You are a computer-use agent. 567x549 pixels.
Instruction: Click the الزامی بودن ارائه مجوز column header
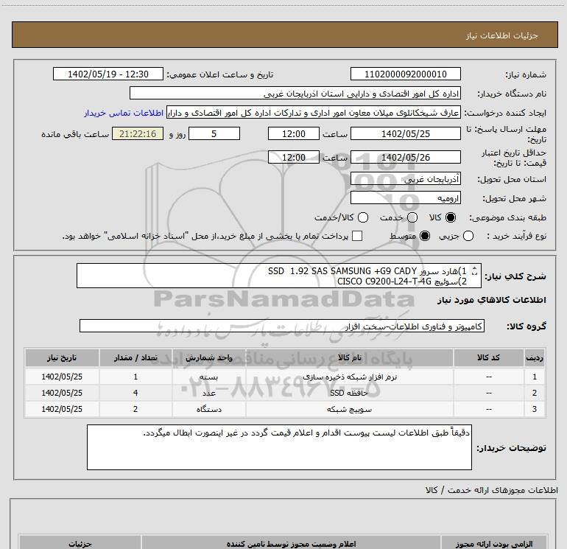[494, 544]
